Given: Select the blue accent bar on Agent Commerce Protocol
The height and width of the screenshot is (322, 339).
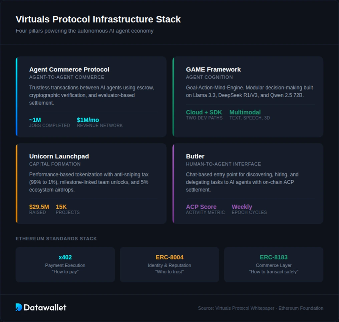Looking at the screenshot, I should (17, 96).
